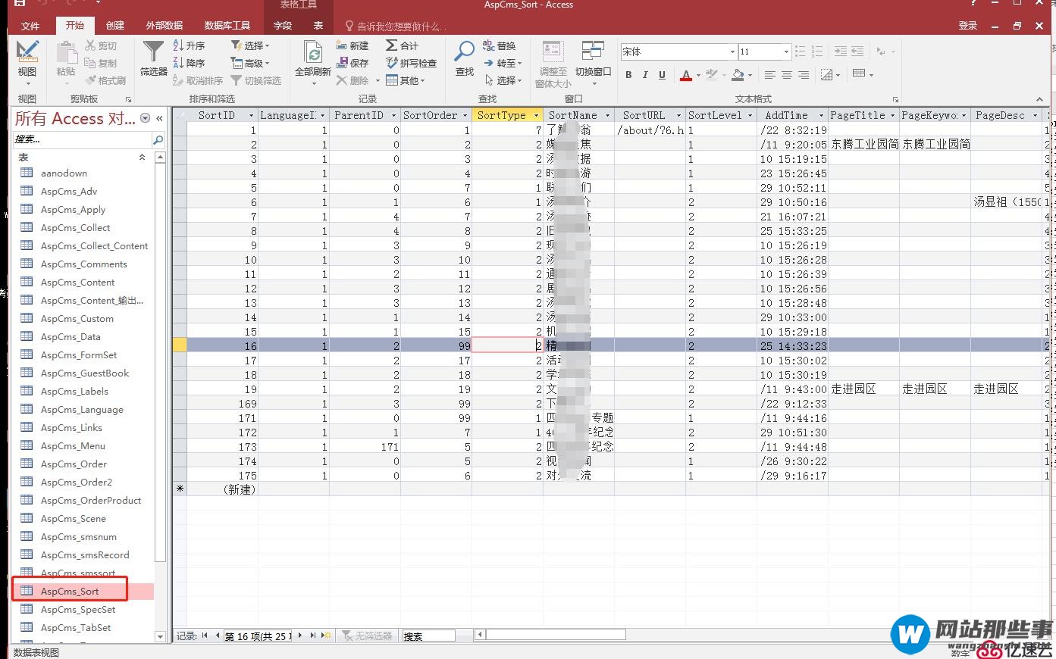Open the 文件 (File) menu
Image resolution: width=1056 pixels, height=659 pixels.
click(30, 26)
